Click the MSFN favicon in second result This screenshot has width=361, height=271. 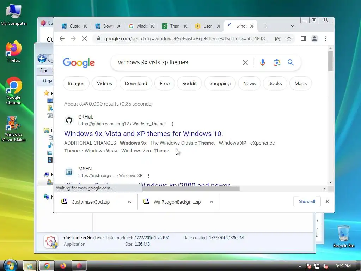point(69,172)
